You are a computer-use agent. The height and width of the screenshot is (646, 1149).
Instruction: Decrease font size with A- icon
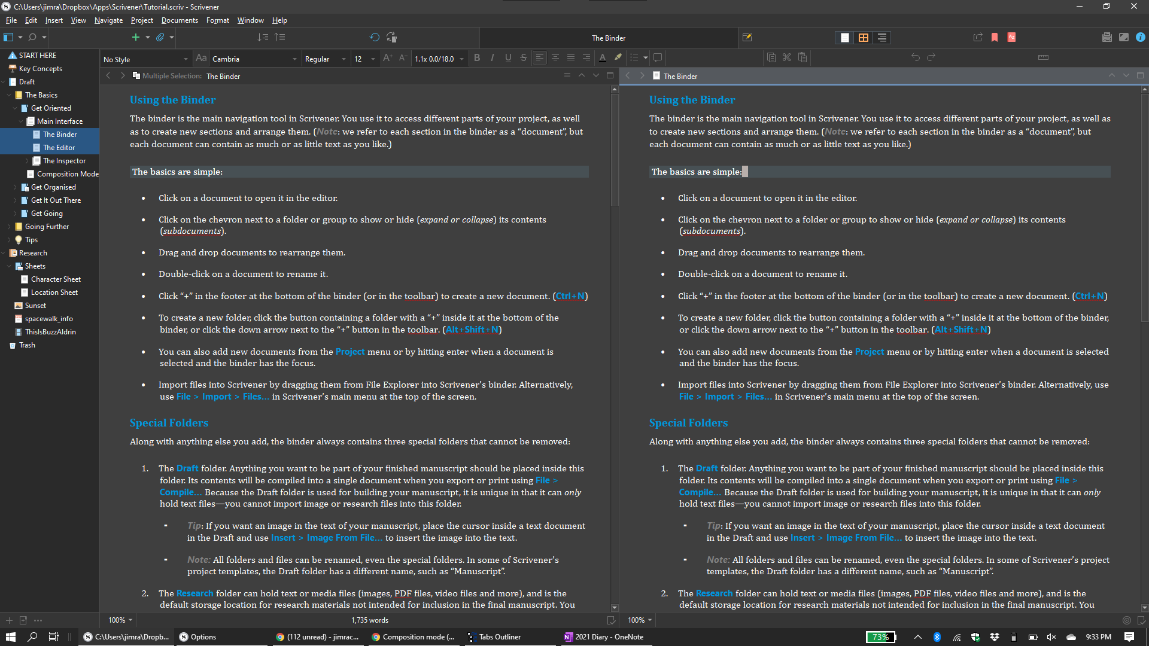click(403, 58)
